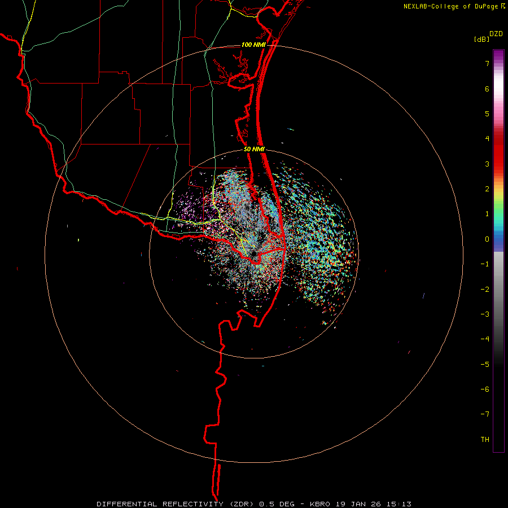Click the [dB] unit label
This screenshot has width=508, height=508.
482,40
